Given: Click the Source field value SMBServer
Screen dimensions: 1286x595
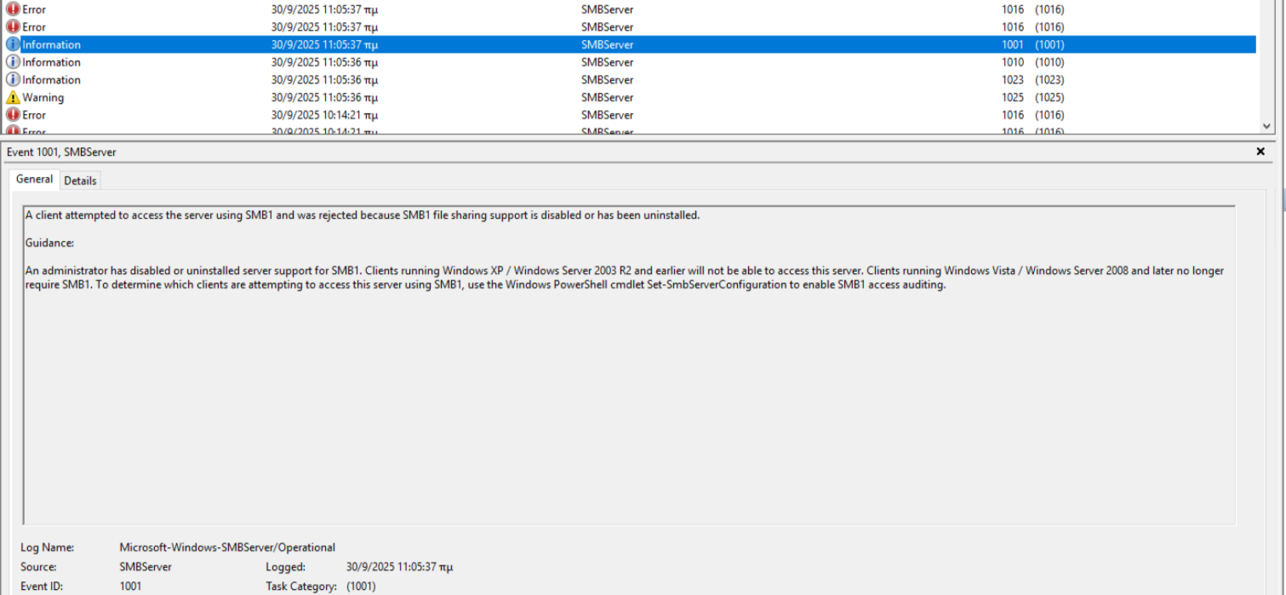Looking at the screenshot, I should tap(146, 567).
